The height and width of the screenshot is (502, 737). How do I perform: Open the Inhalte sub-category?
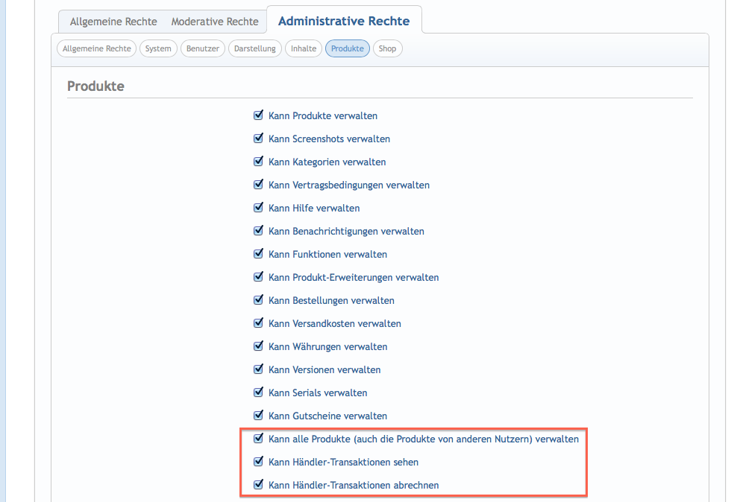[304, 49]
